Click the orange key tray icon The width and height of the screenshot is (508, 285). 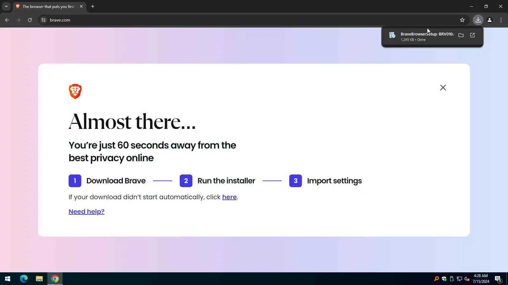pyautogui.click(x=437, y=279)
